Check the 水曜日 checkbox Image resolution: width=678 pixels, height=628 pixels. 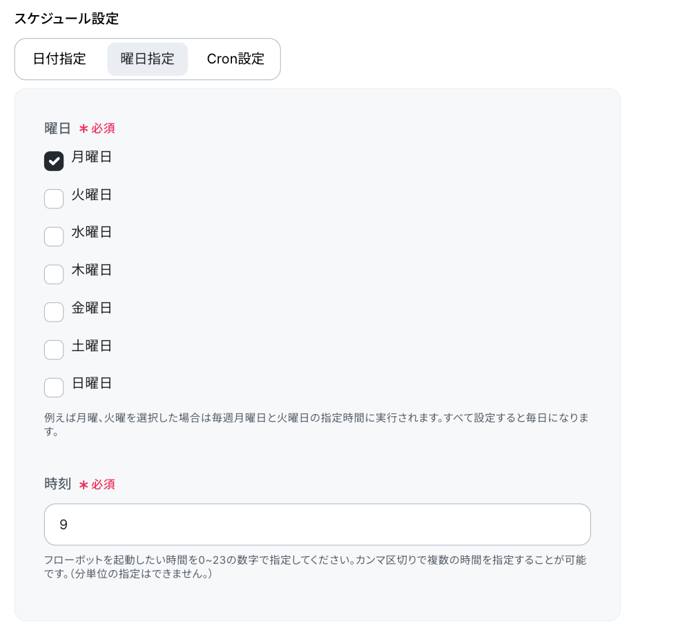(x=54, y=237)
